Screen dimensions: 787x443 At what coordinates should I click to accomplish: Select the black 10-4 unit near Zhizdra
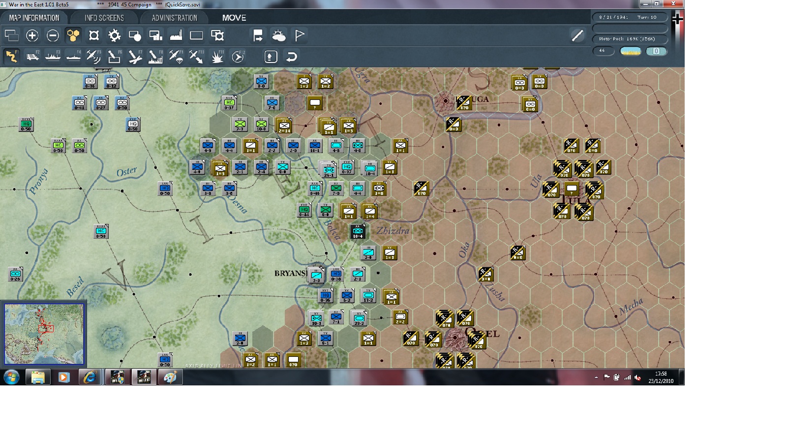pos(358,232)
